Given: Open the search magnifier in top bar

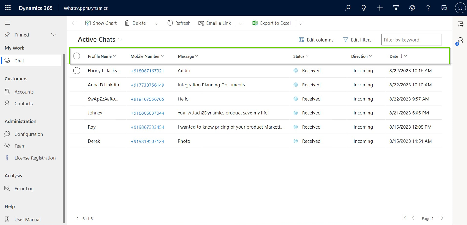Looking at the screenshot, I should point(348,8).
